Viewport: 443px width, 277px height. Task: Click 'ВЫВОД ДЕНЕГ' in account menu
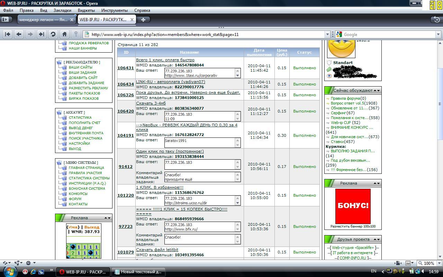pyautogui.click(x=81, y=128)
